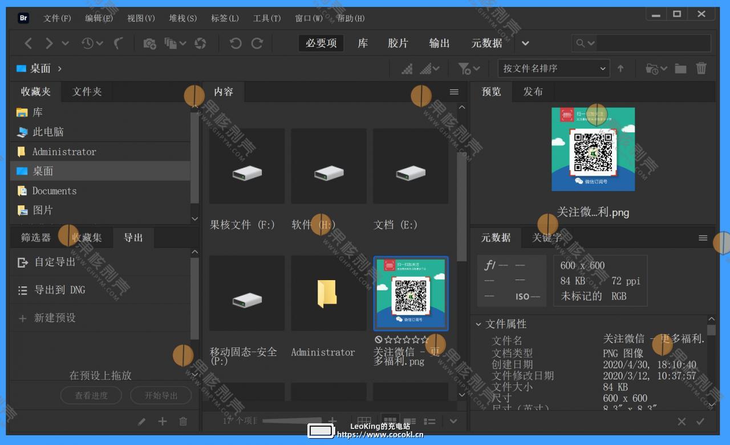Screen dimensions: 730x445
Task: Rotate 90 degrees clockwise
Action: tap(257, 43)
